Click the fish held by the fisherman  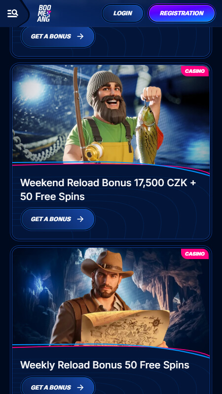coord(148,133)
